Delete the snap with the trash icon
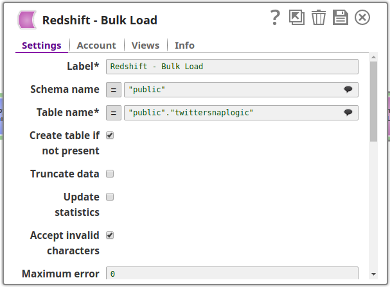This screenshot has width=390, height=287. (x=319, y=17)
